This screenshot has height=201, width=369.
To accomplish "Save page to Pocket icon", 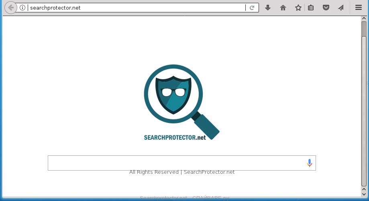I will [x=326, y=8].
